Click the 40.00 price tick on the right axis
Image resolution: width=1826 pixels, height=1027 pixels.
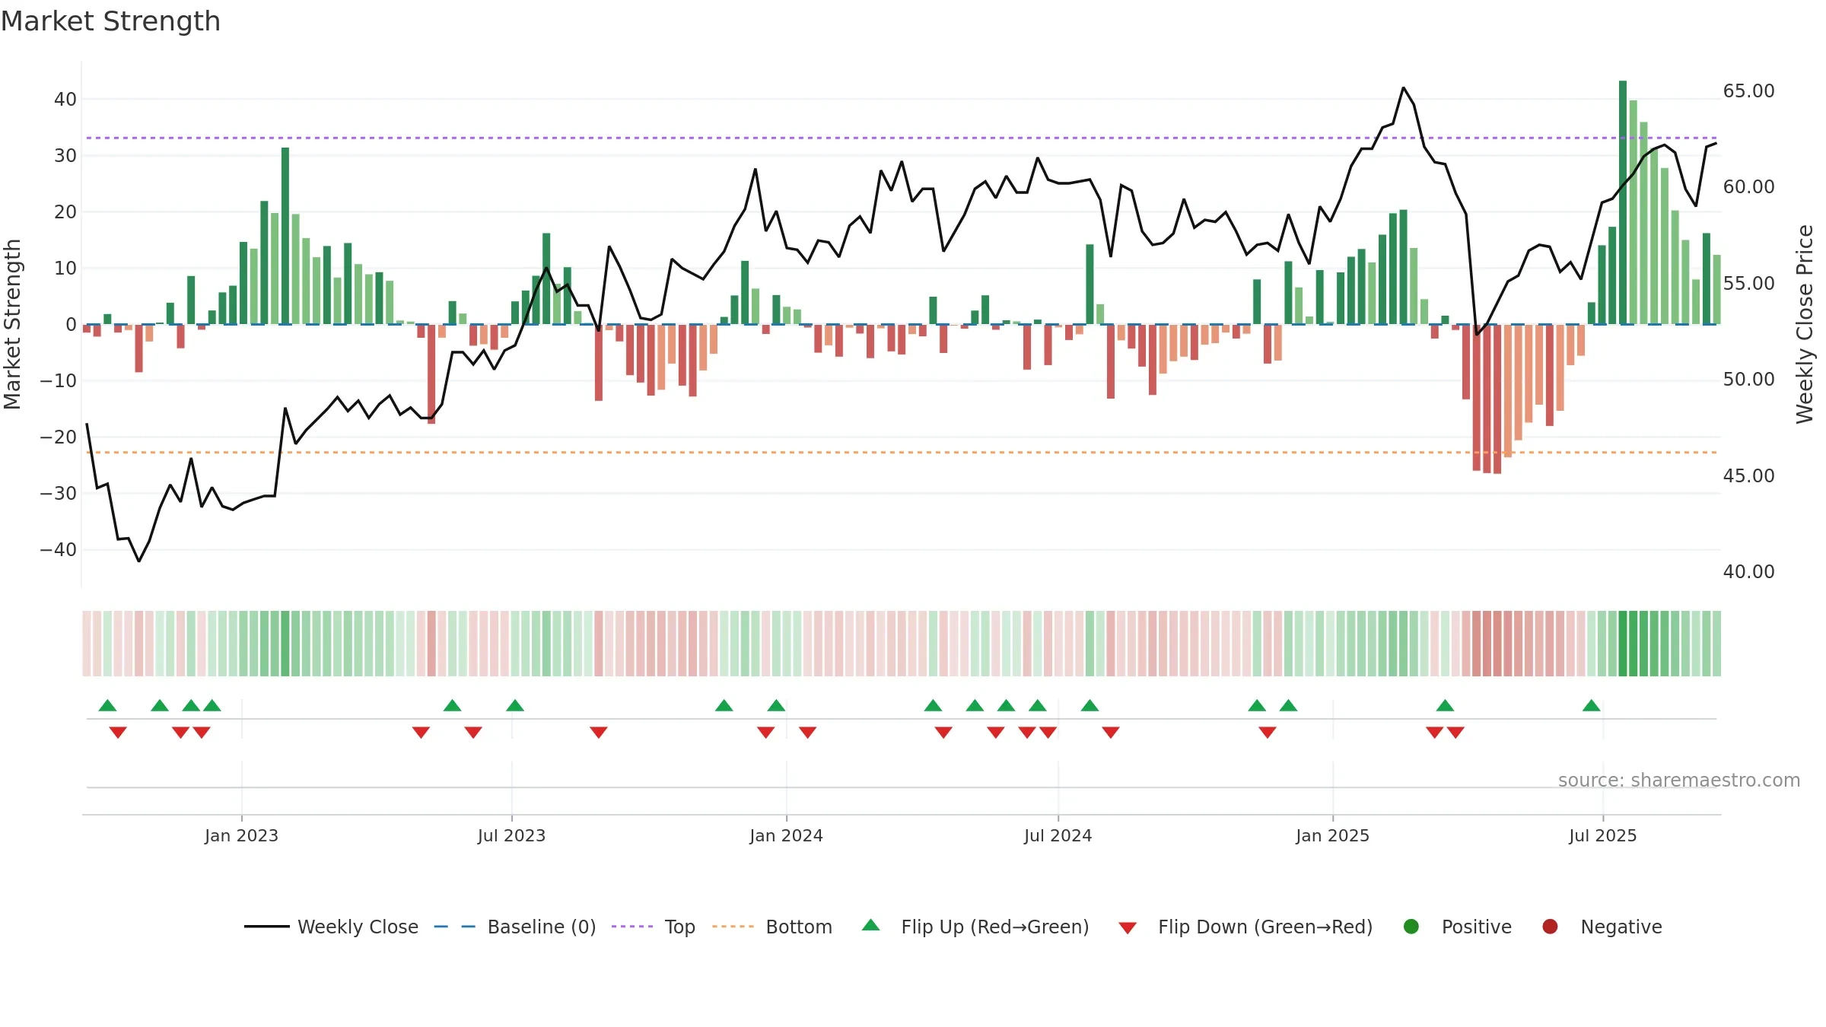tap(1748, 571)
